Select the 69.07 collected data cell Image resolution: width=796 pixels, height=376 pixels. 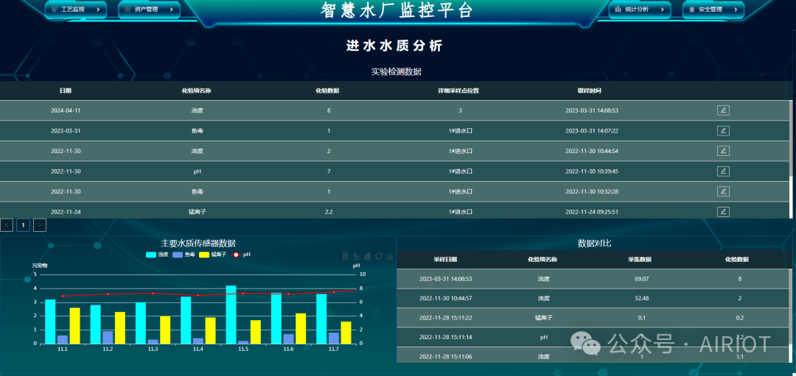coord(642,279)
